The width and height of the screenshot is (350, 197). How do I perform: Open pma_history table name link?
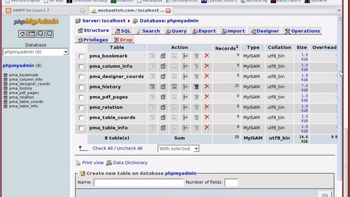pos(105,86)
